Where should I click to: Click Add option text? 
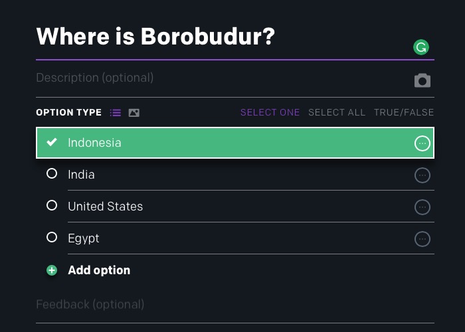coord(99,270)
